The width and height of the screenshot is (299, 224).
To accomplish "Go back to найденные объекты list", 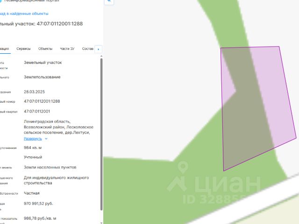I will point(24,14).
